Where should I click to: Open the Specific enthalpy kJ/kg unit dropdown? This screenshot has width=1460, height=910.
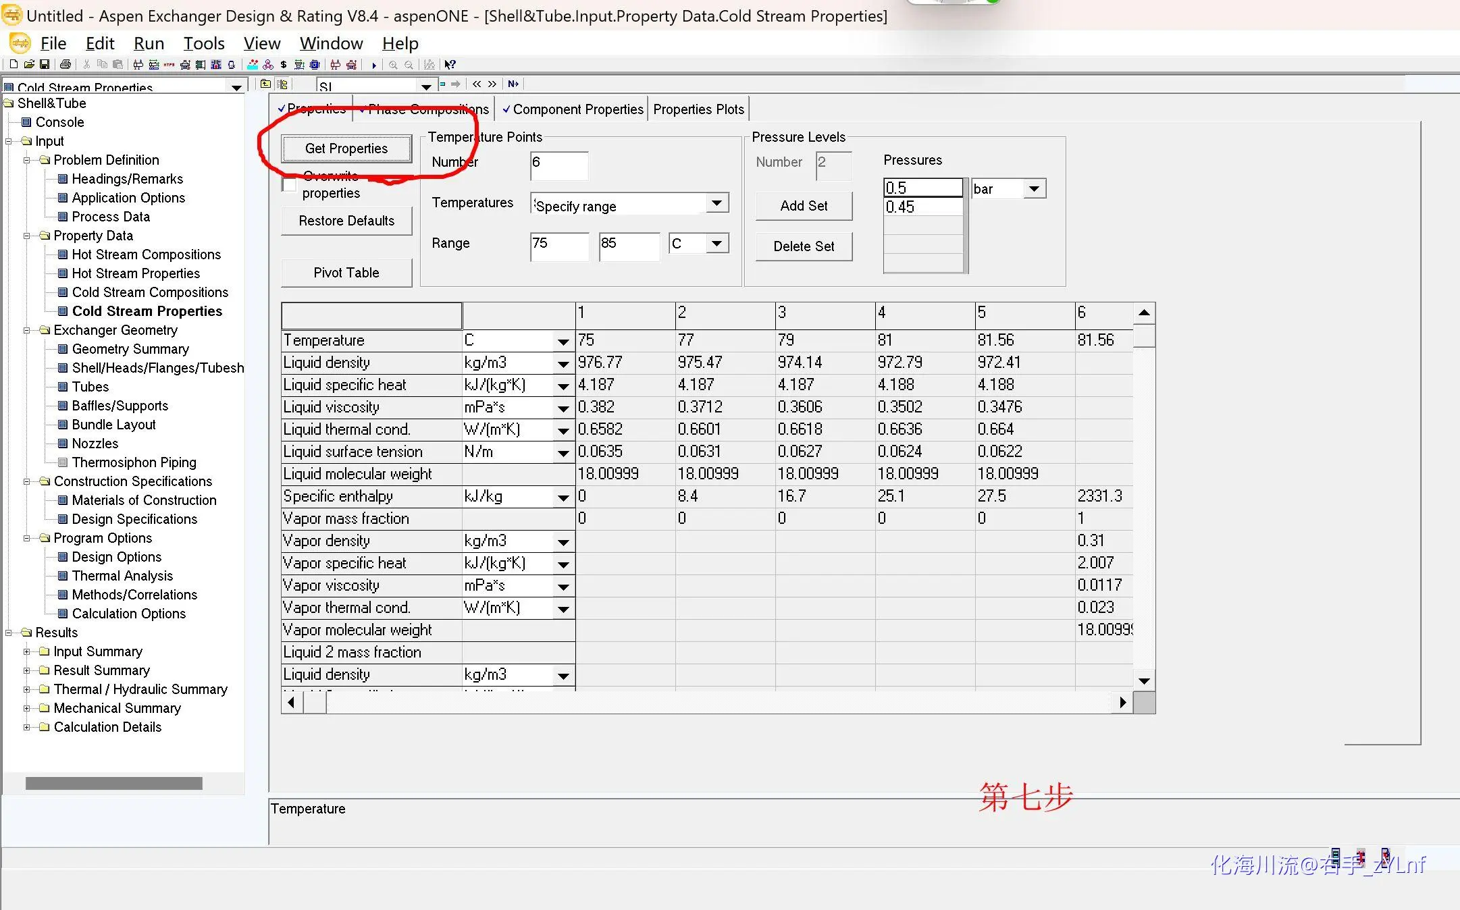563,498
